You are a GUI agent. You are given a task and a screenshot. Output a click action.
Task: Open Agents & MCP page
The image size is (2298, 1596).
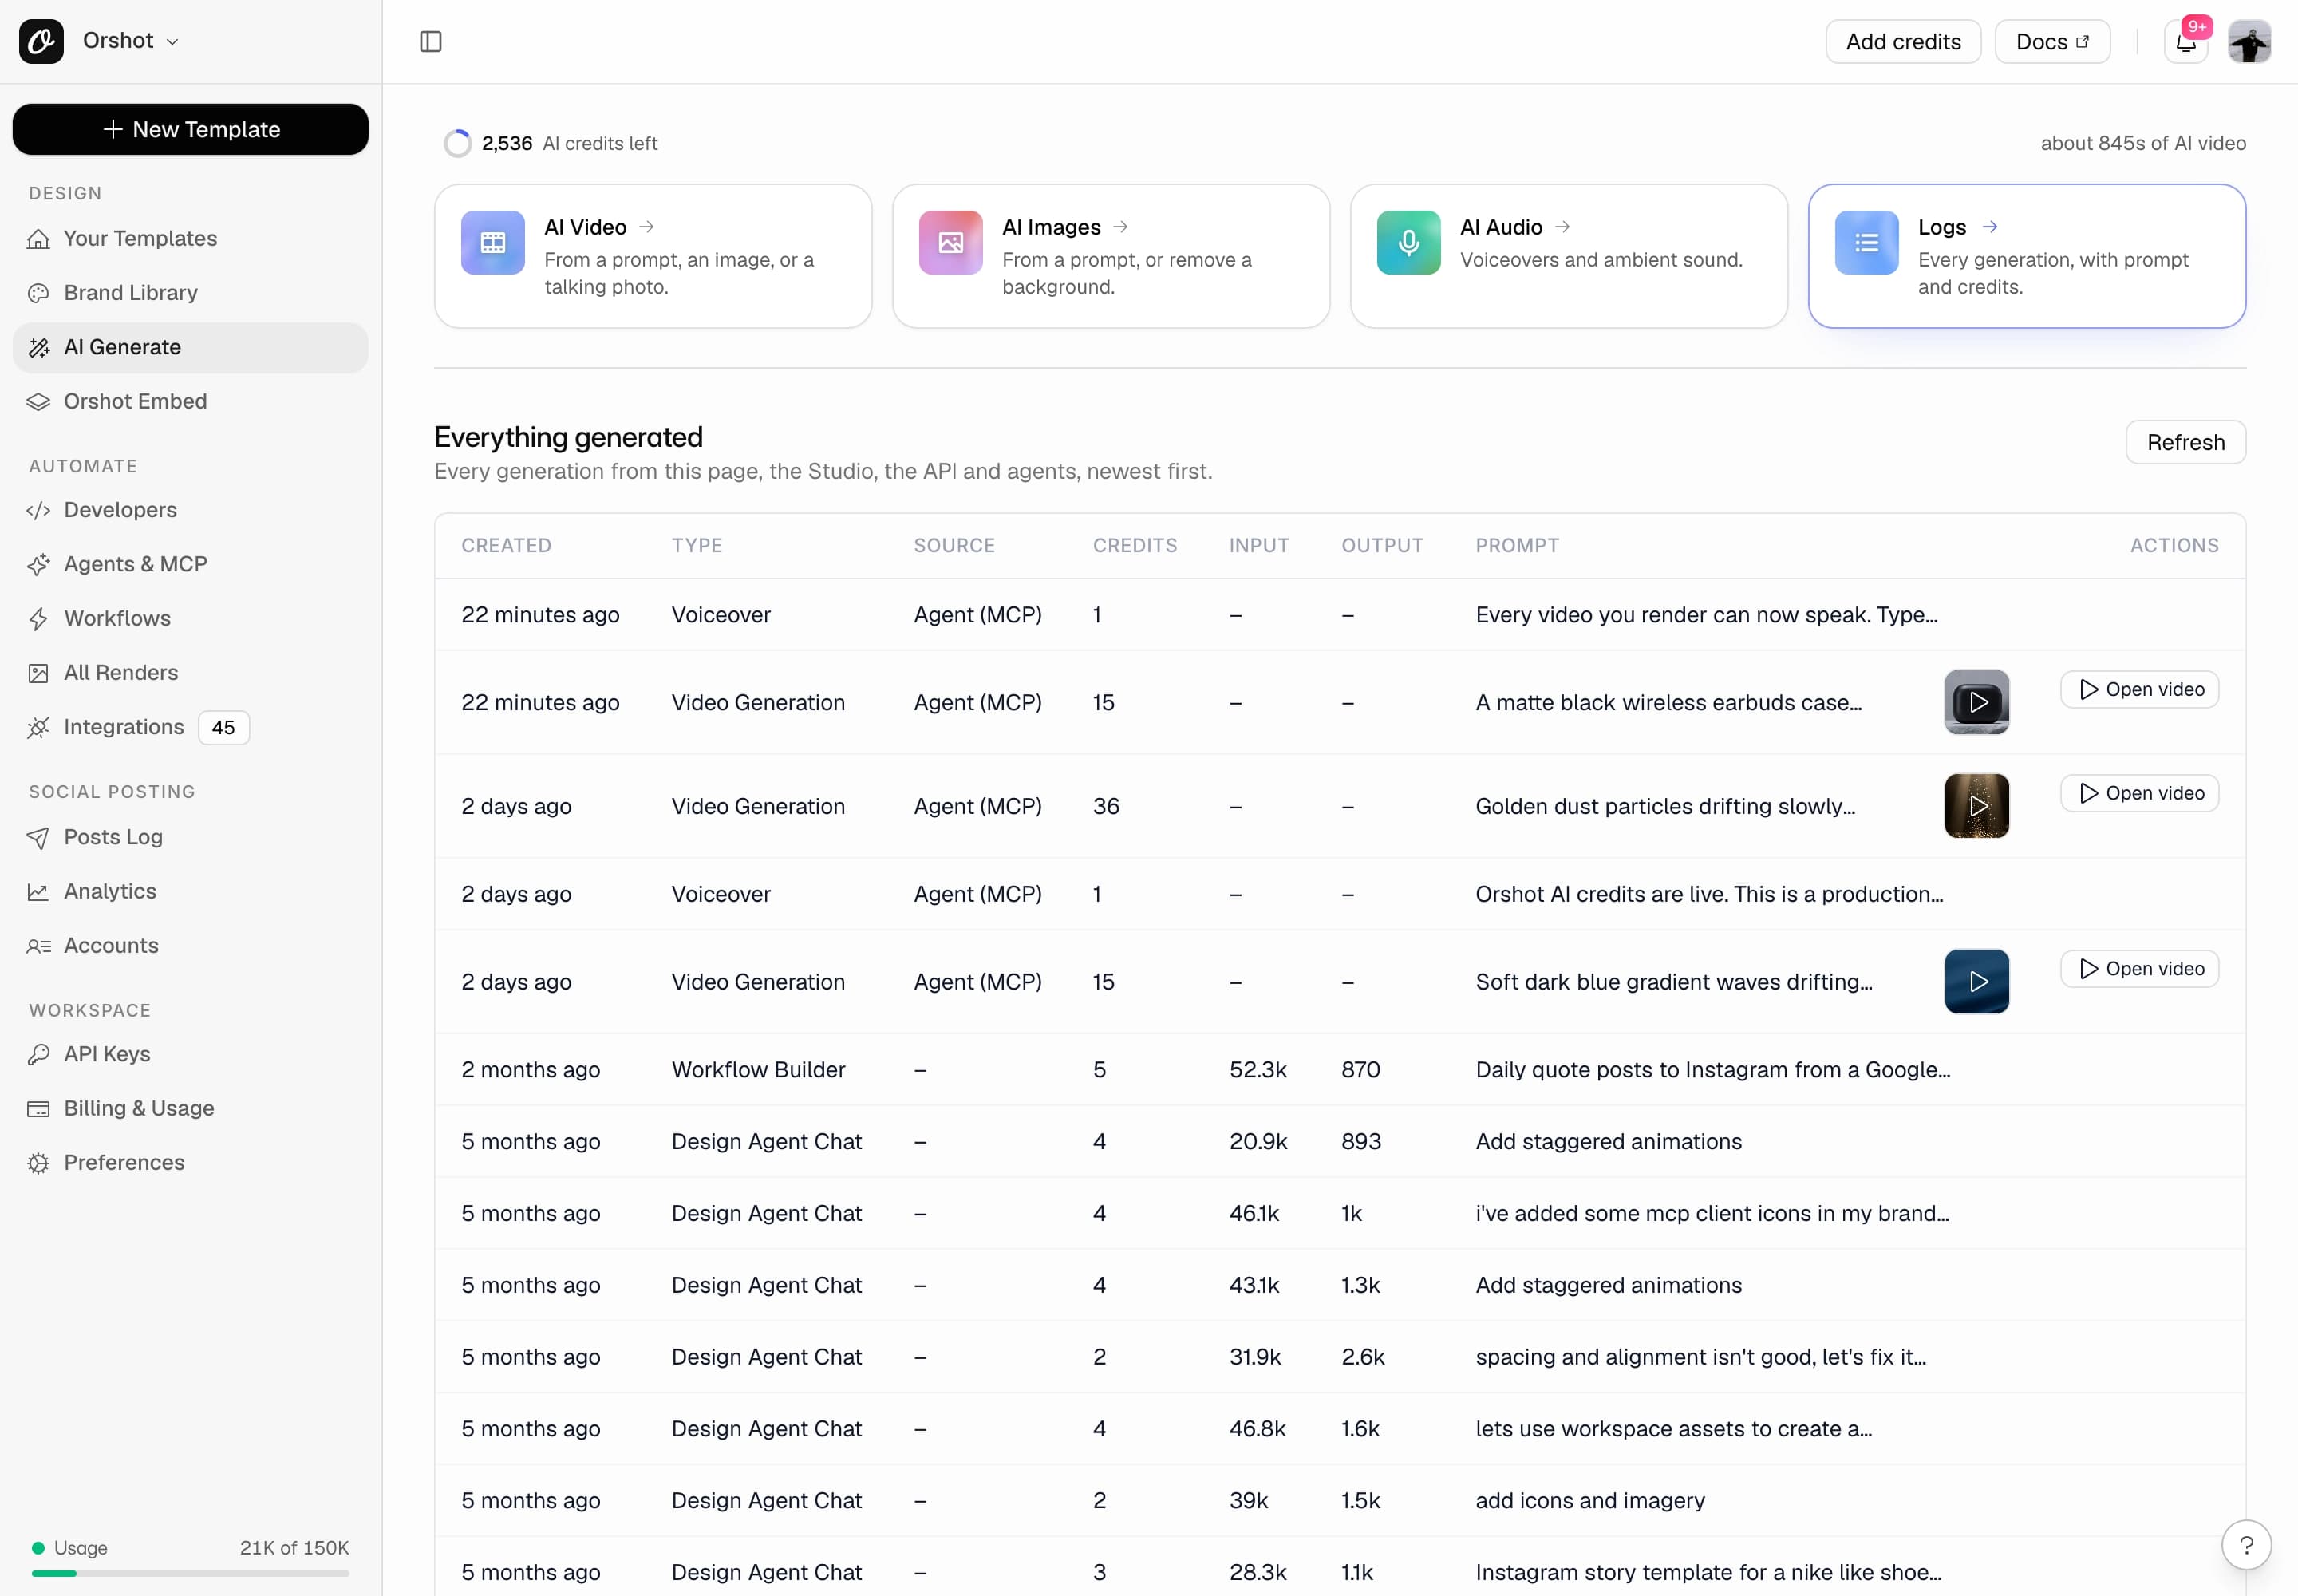click(190, 564)
